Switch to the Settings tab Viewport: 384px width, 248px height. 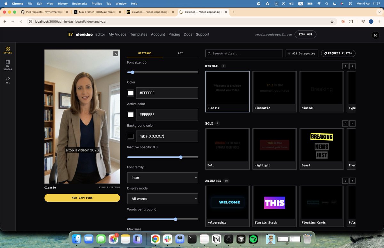[x=145, y=53]
